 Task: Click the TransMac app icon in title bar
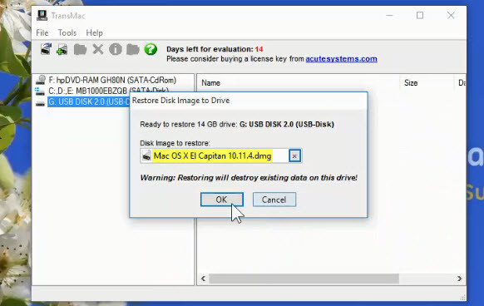click(x=42, y=16)
